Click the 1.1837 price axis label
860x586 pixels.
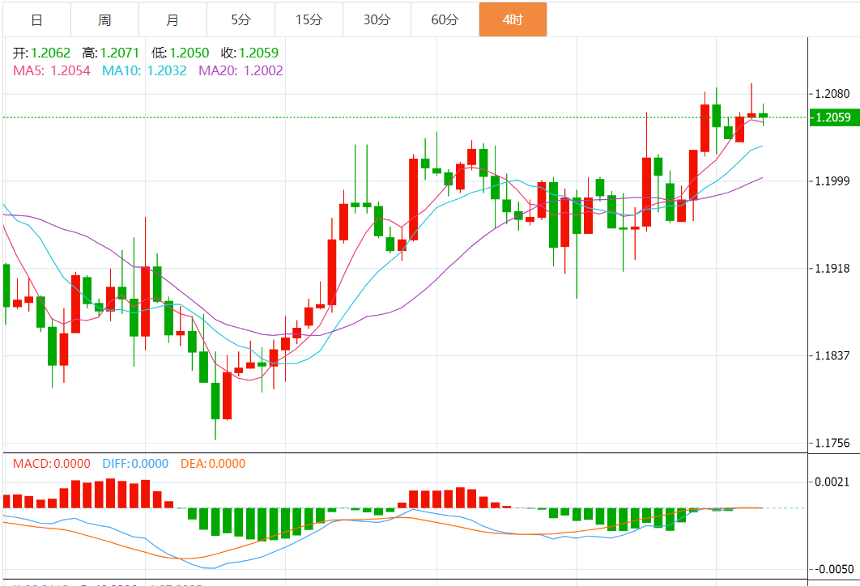[x=832, y=355]
